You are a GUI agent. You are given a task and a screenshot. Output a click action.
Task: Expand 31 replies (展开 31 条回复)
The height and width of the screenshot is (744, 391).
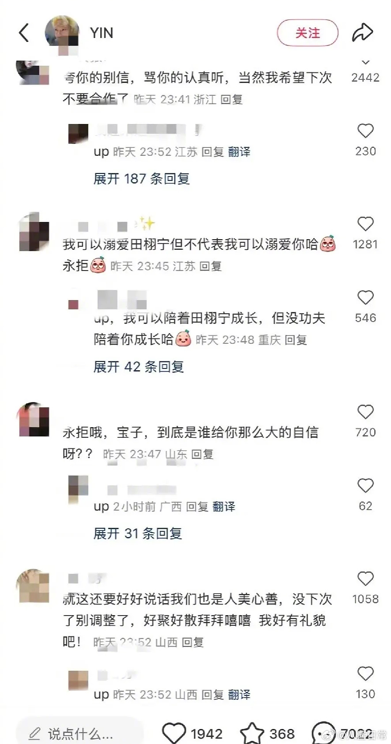point(138,534)
